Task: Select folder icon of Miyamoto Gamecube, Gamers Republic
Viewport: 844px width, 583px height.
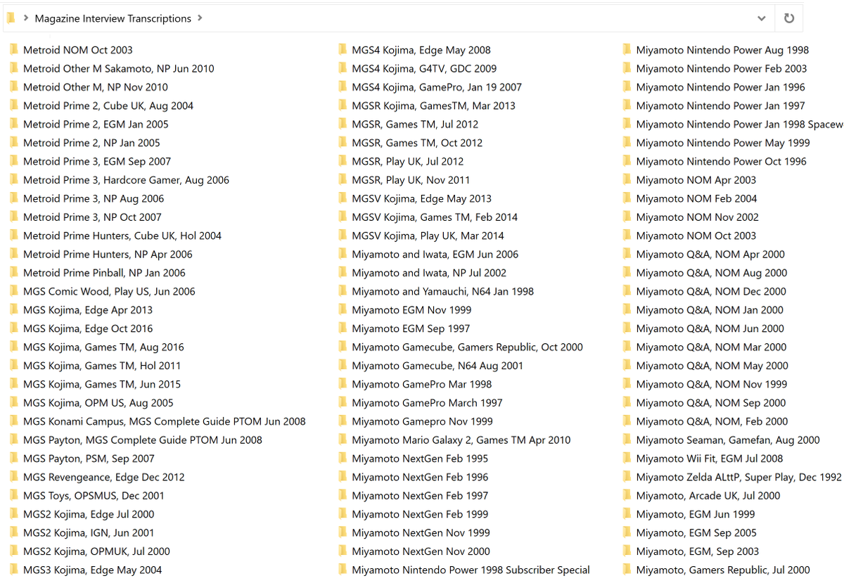Action: 343,347
